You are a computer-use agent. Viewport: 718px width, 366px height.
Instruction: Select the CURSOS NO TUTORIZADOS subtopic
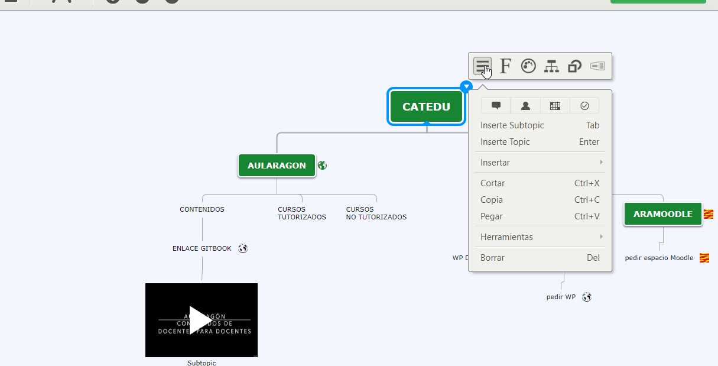(x=376, y=213)
